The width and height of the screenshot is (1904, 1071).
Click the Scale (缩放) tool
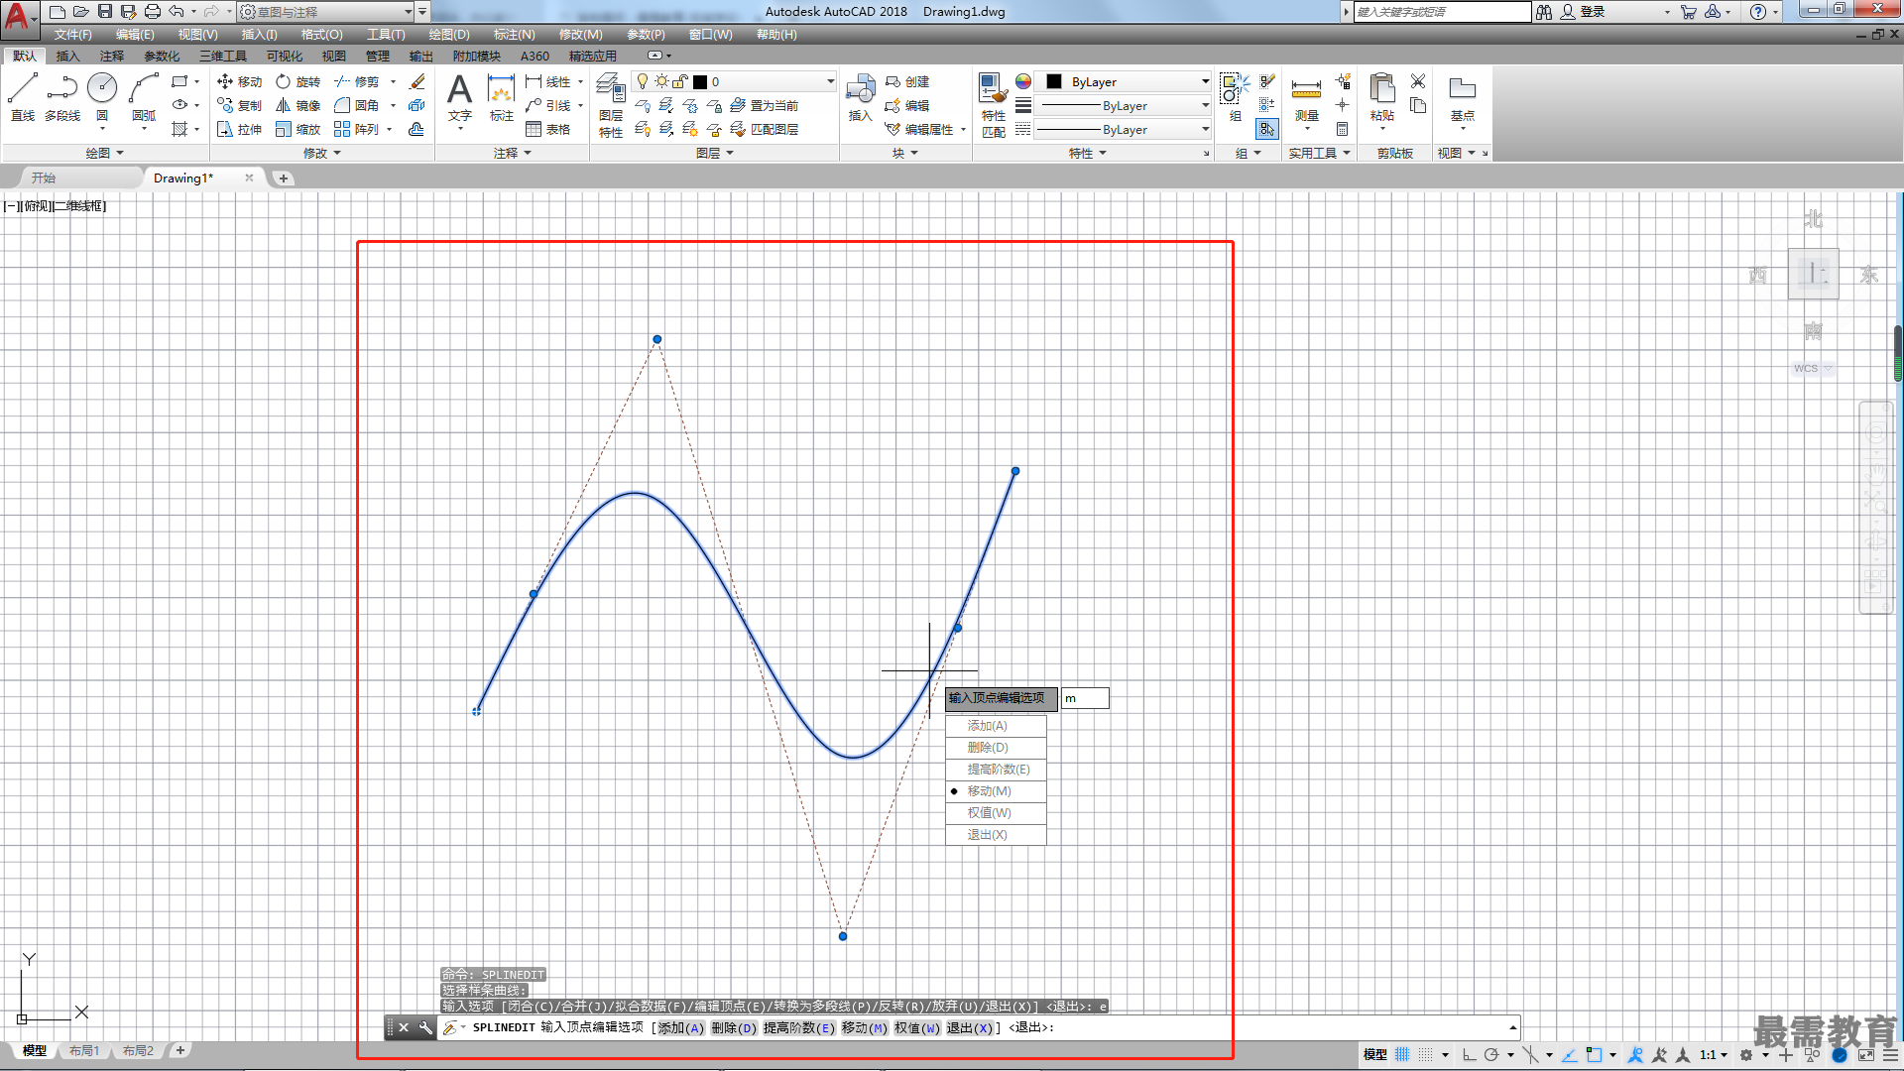(298, 129)
